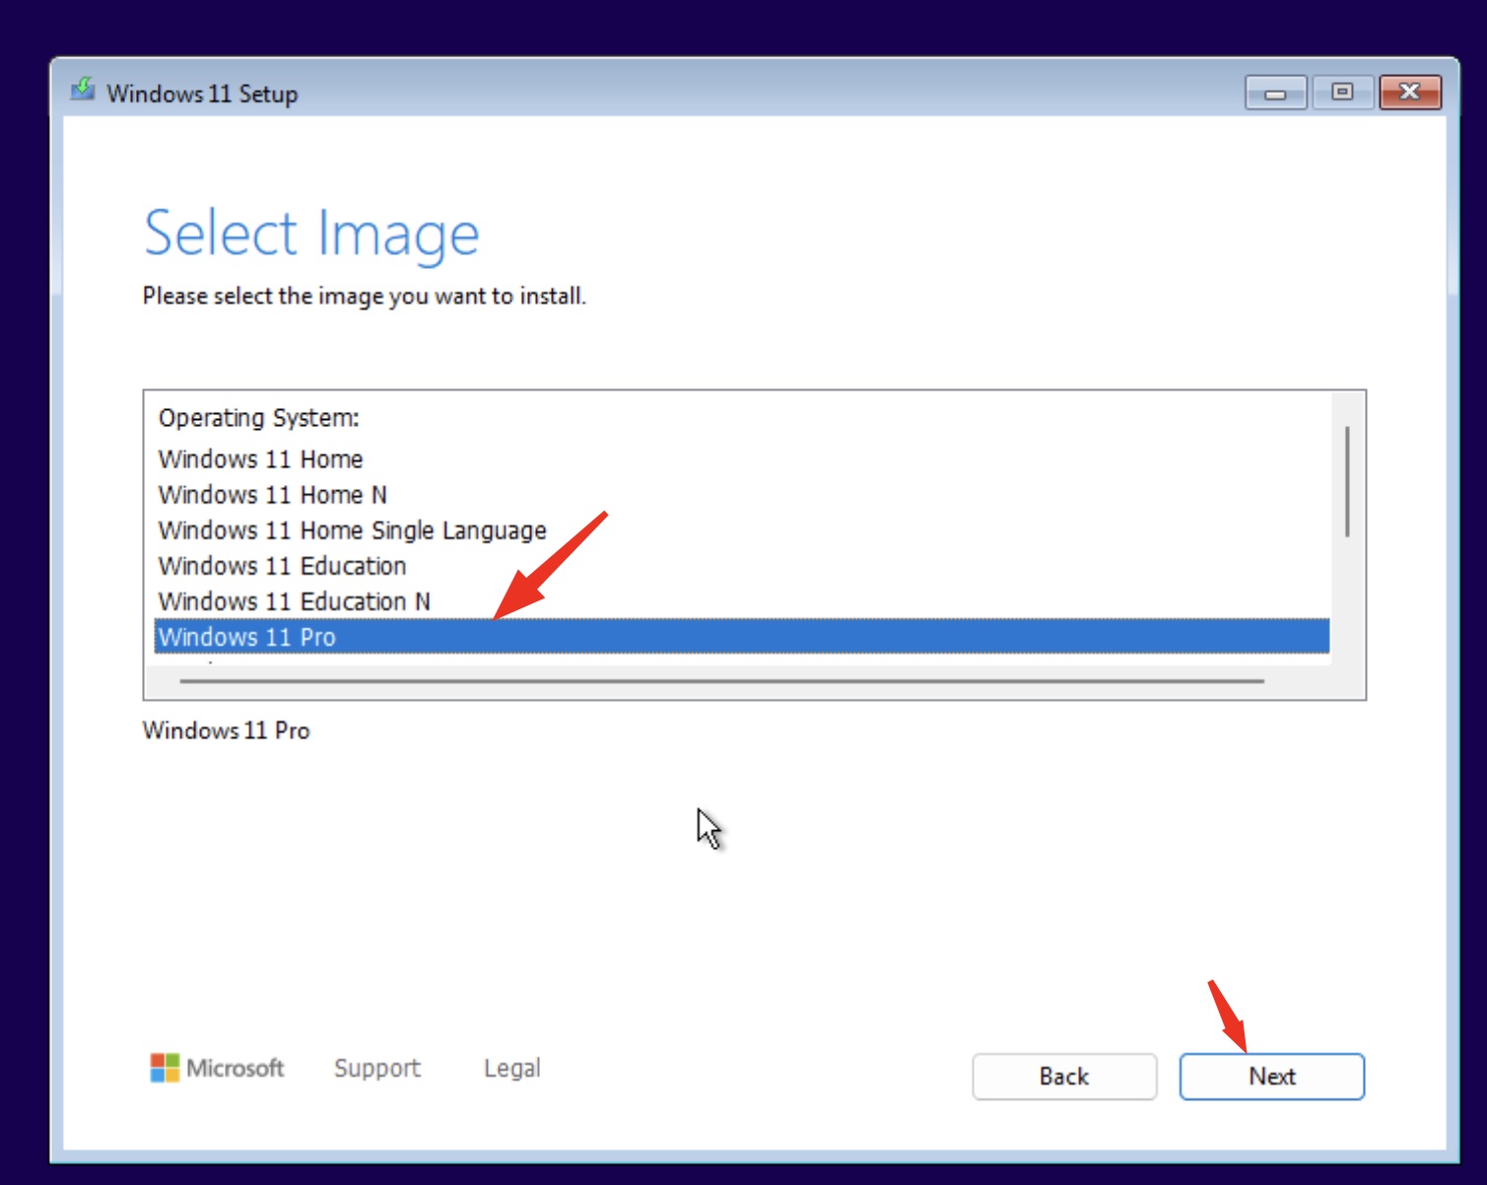Click the Select Image heading
The image size is (1487, 1185).
point(311,234)
